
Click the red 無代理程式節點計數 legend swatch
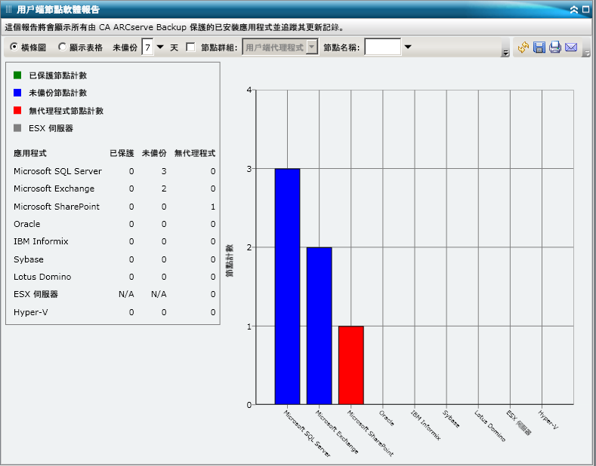[x=17, y=110]
